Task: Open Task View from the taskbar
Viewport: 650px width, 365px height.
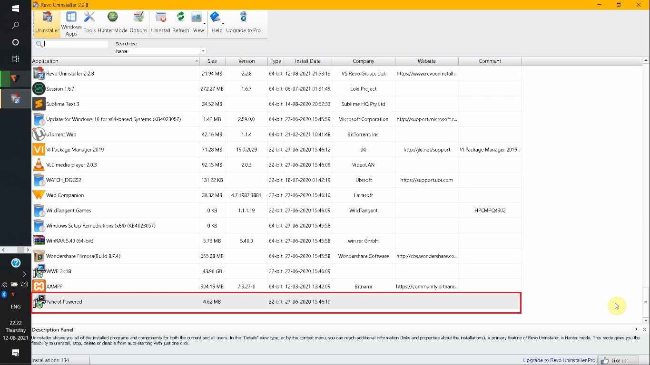Action: tap(15, 59)
